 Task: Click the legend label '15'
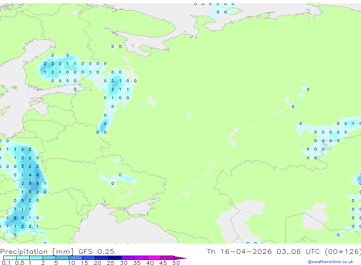84,263
